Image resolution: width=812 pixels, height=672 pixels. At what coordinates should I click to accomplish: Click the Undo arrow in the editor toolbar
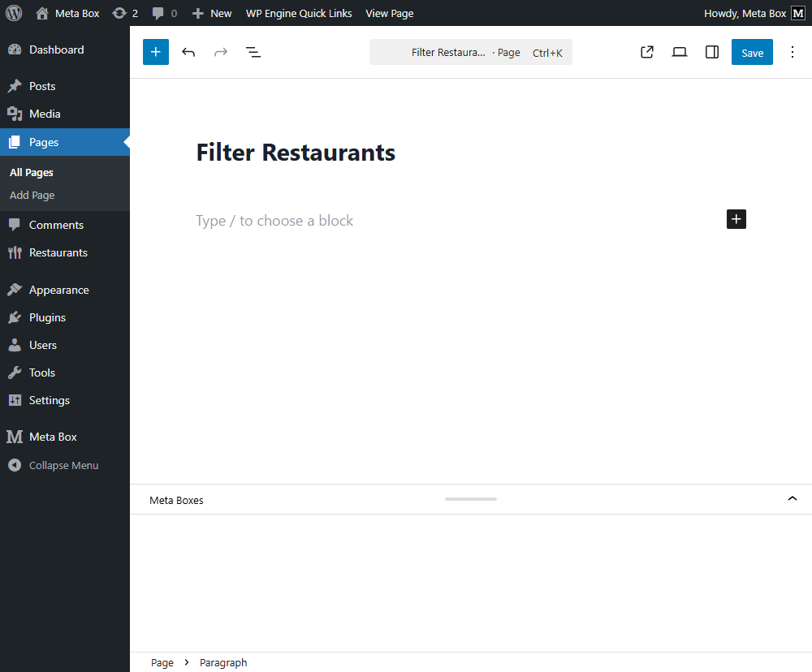tap(188, 51)
